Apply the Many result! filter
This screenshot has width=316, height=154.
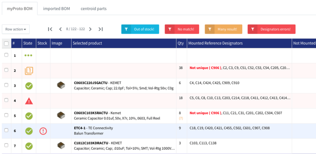pyautogui.click(x=223, y=29)
